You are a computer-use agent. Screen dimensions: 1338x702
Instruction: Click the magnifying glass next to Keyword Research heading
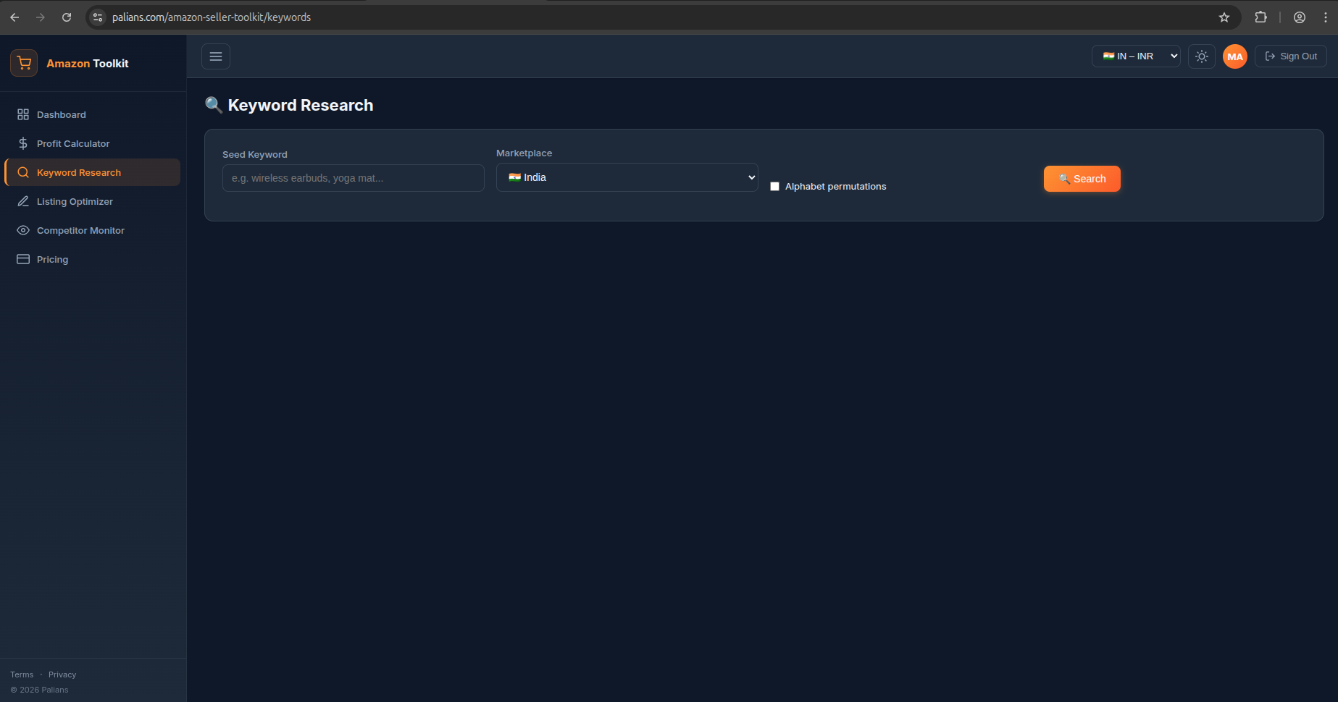pos(213,105)
